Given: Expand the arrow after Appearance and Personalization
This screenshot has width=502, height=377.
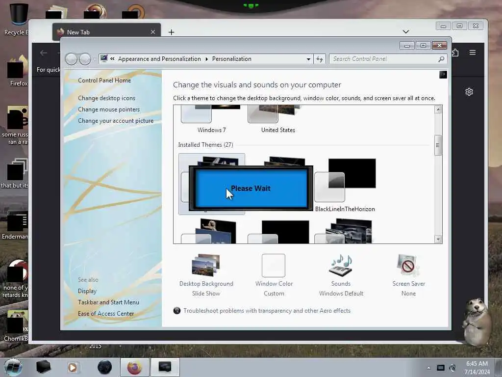Looking at the screenshot, I should click(206, 59).
